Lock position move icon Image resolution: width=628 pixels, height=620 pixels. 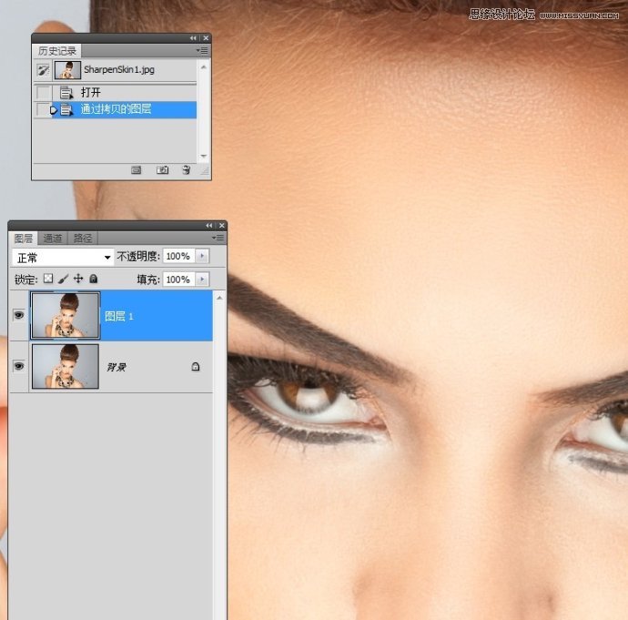pos(78,279)
